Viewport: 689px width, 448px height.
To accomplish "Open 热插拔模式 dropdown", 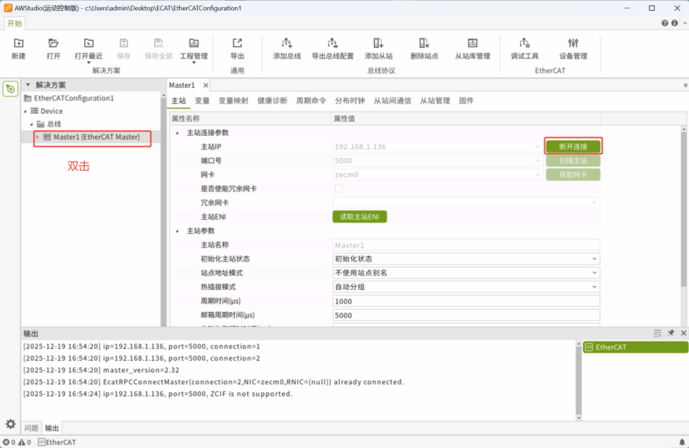I will (594, 287).
